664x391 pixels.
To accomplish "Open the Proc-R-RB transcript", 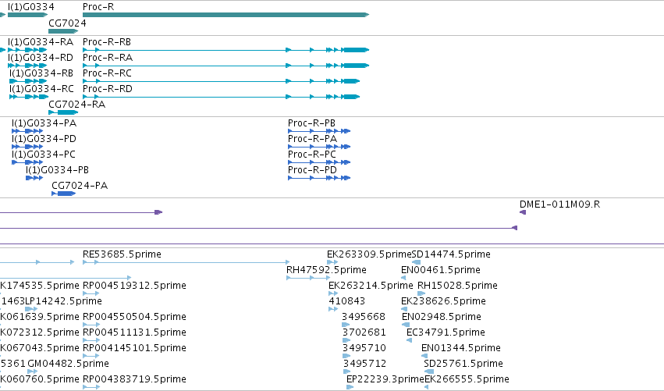I will 225,50.
